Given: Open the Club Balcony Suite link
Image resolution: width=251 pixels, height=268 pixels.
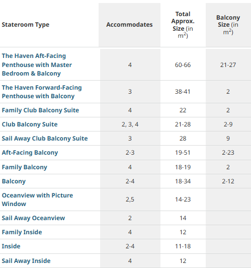Looking at the screenshot, I should click(30, 124).
